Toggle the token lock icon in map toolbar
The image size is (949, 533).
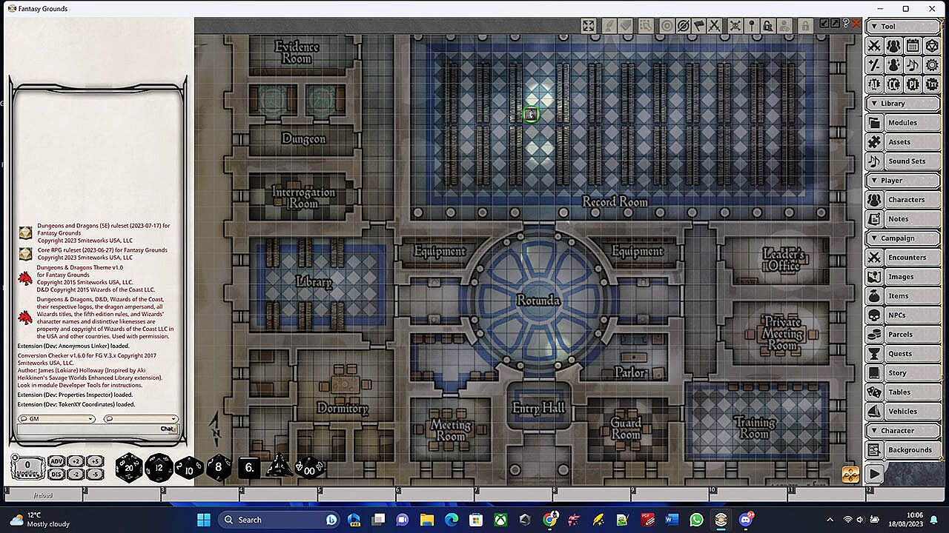[768, 26]
